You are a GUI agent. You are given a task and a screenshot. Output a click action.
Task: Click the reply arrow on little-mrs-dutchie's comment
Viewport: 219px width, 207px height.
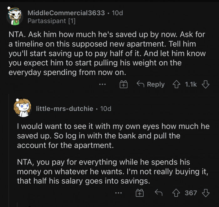(x=158, y=193)
